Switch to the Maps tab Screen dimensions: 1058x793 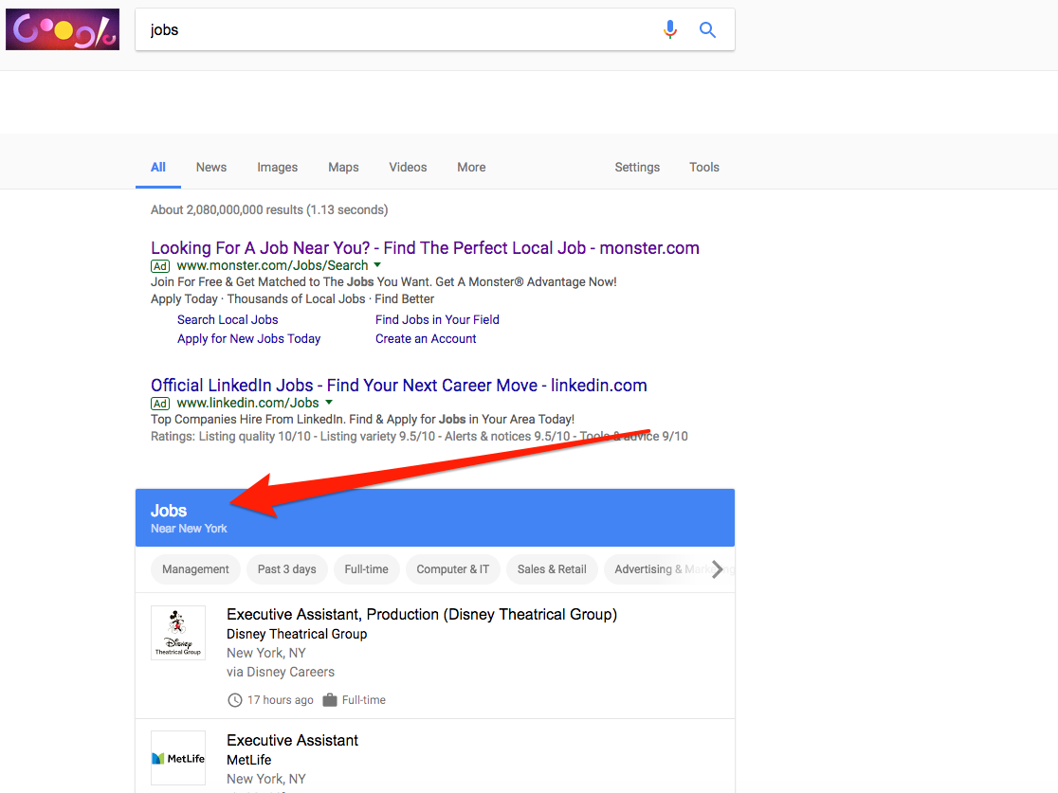(x=343, y=168)
